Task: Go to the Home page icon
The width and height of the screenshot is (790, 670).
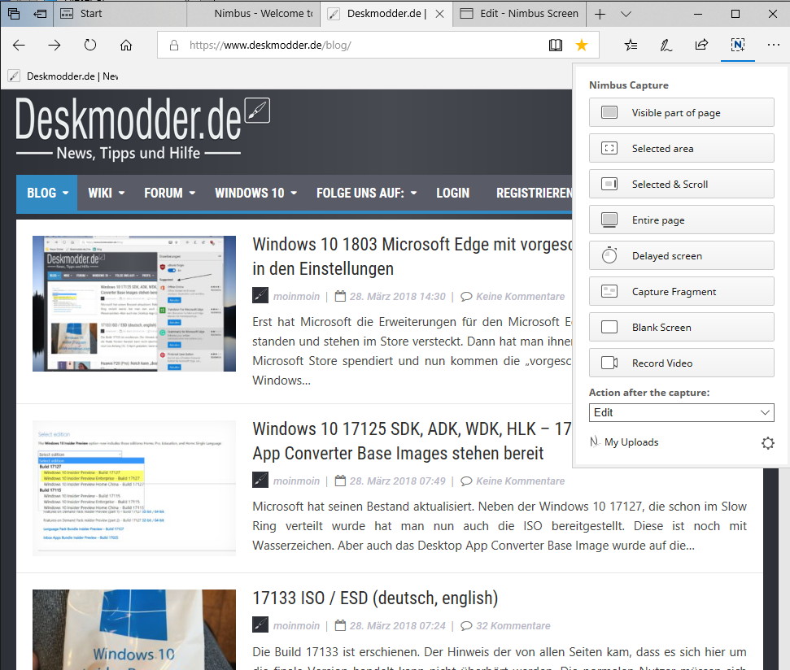Action: pyautogui.click(x=126, y=45)
